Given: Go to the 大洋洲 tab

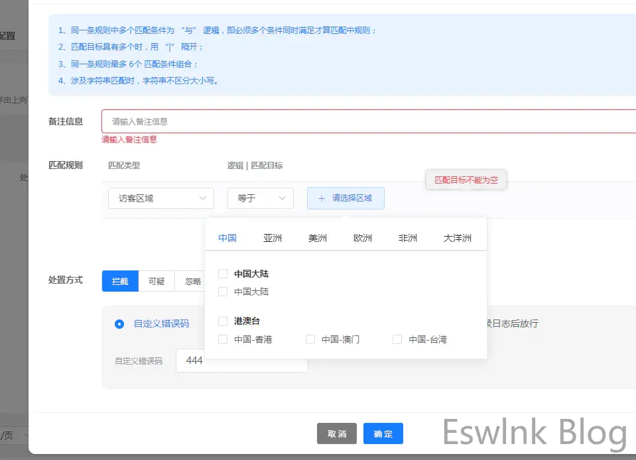Looking at the screenshot, I should coord(458,239).
